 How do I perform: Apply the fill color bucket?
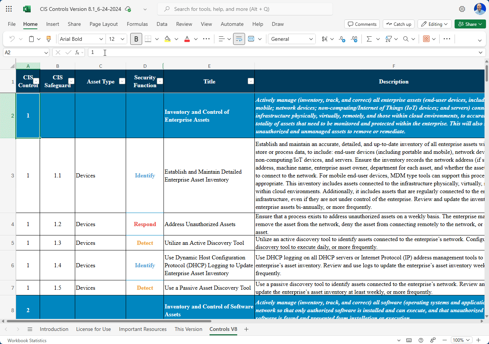pos(167,39)
